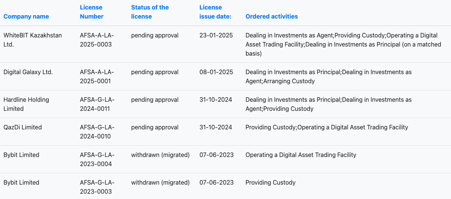Select license number AFSA-G-LA-2024-0011
Viewport: 451px width, 199px height.
(x=97, y=104)
